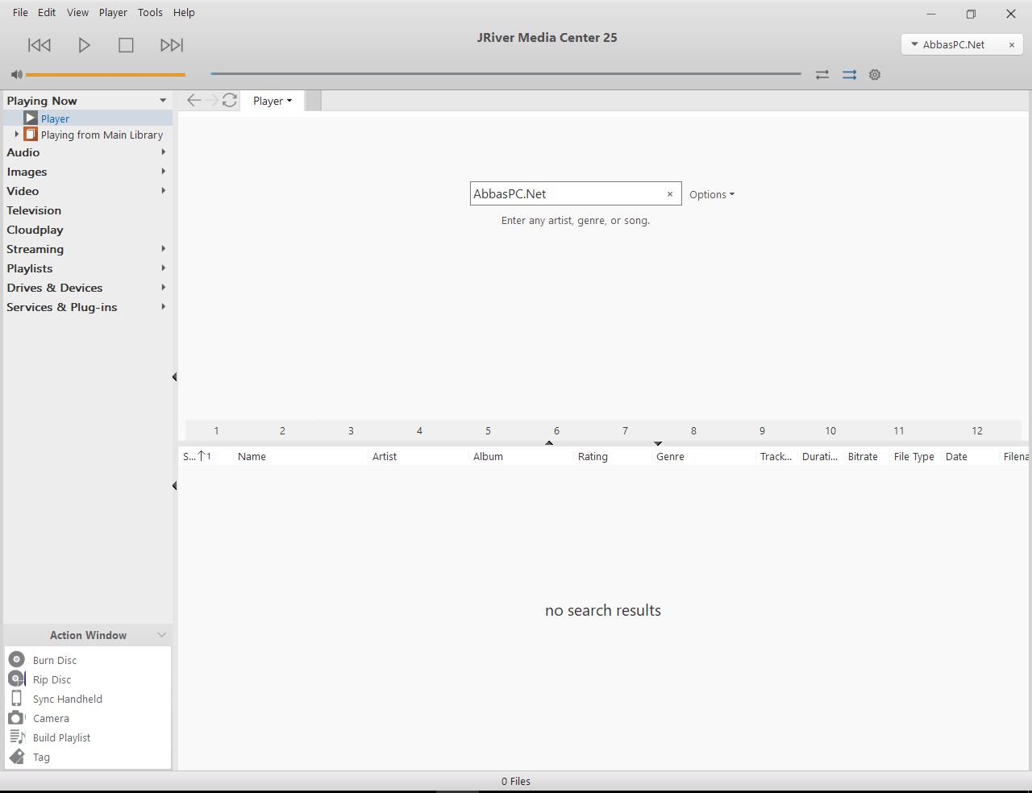Open the Tools menu
The image size is (1032, 793).
(150, 13)
